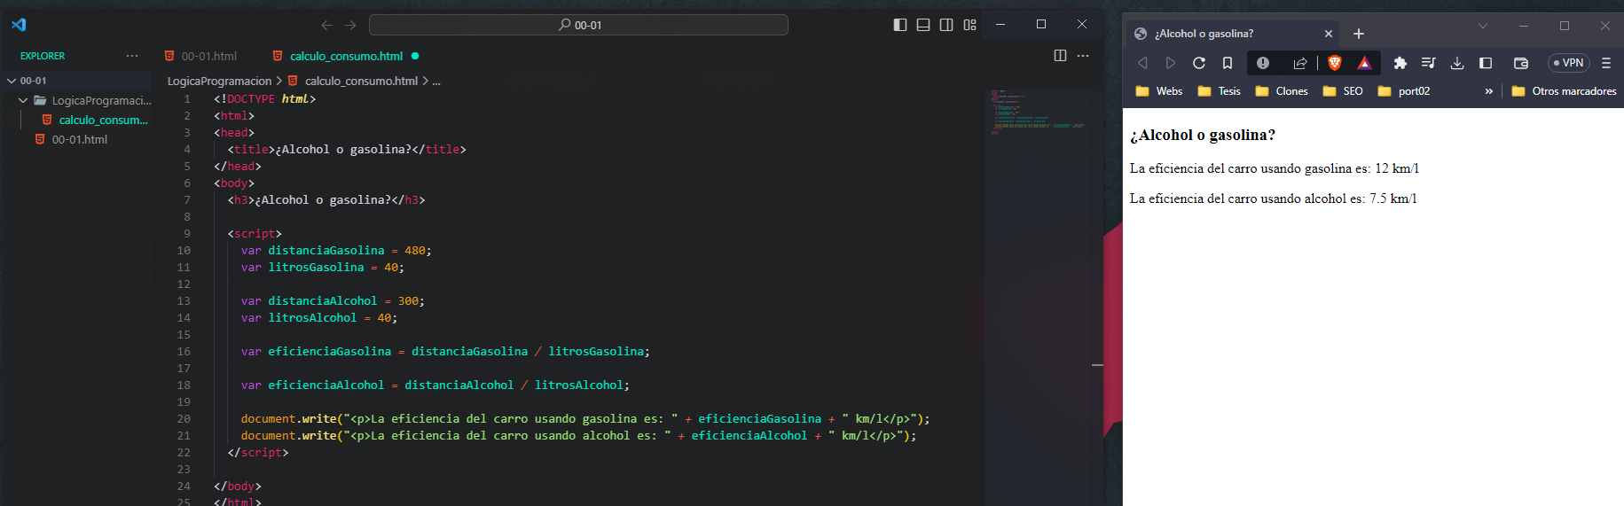Open the Tesis bookmarks folder

[1220, 91]
